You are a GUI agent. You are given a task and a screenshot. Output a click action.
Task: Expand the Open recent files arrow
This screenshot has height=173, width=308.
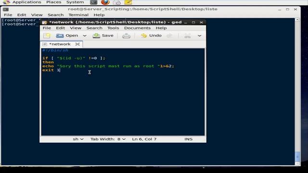tap(85, 36)
